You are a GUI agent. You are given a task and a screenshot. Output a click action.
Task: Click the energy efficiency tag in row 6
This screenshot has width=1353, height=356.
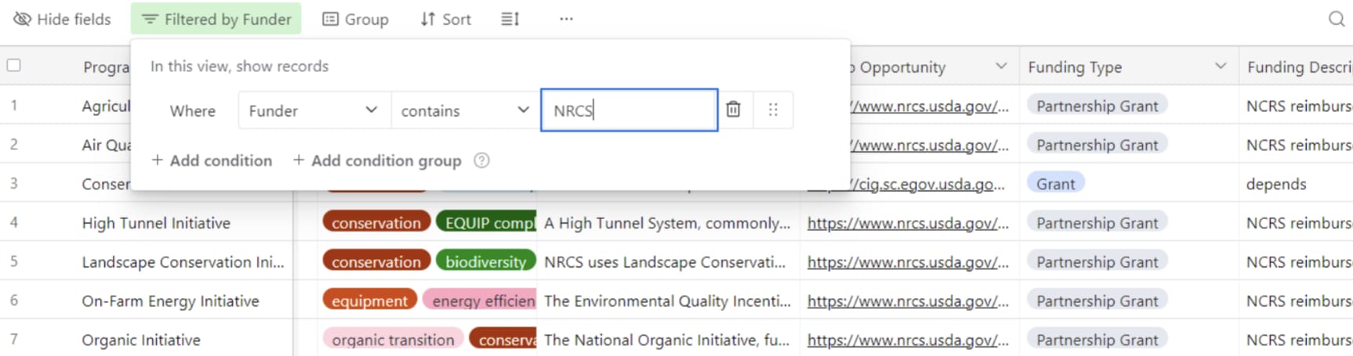480,301
